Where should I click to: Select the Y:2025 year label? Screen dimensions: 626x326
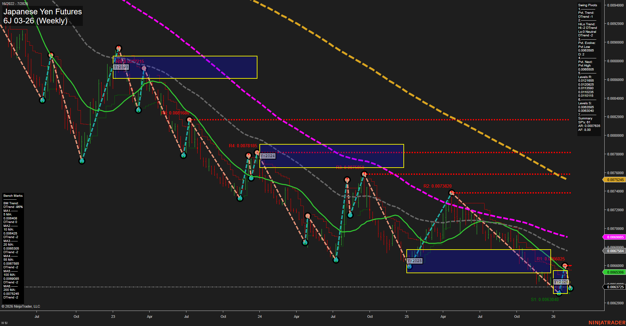(x=414, y=261)
